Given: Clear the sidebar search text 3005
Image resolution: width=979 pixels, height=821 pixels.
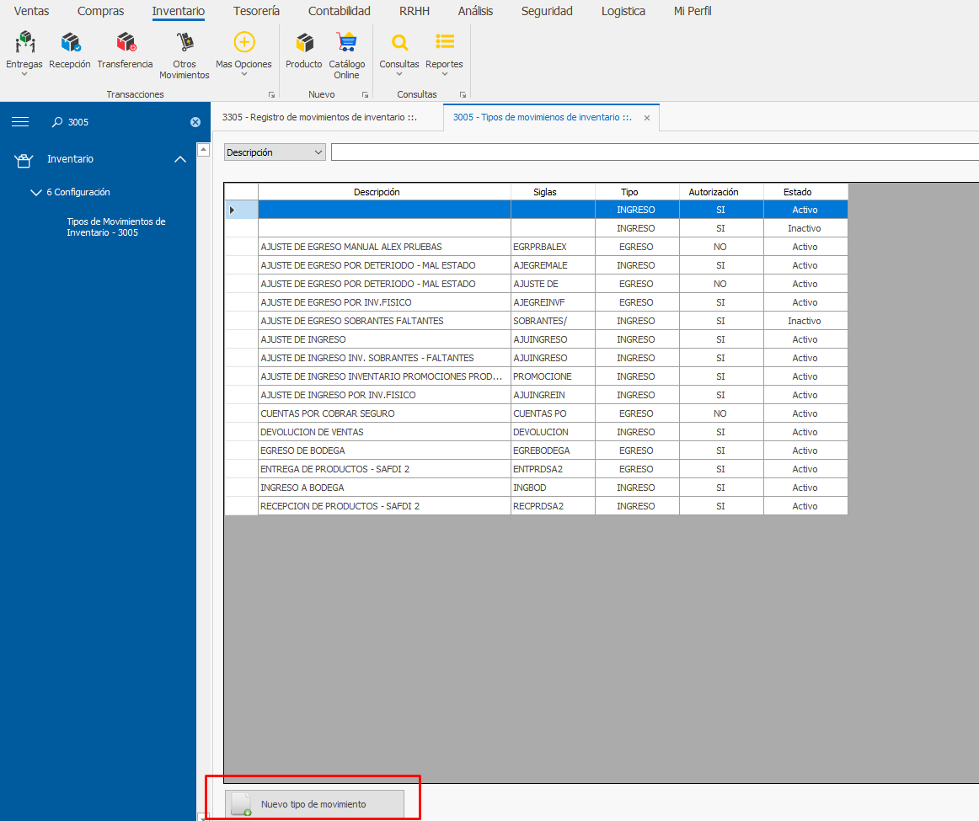Looking at the screenshot, I should coord(195,122).
